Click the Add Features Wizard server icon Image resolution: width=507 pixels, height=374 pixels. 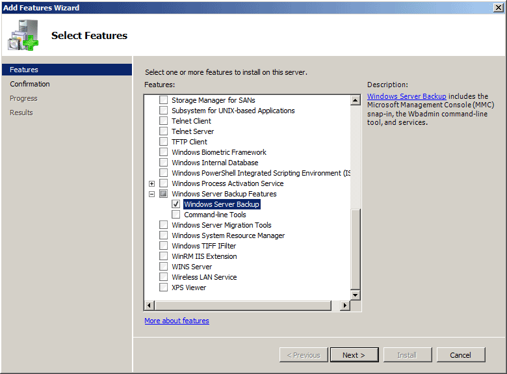click(23, 35)
